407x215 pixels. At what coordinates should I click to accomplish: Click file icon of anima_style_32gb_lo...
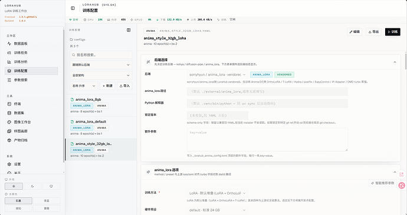72,144
